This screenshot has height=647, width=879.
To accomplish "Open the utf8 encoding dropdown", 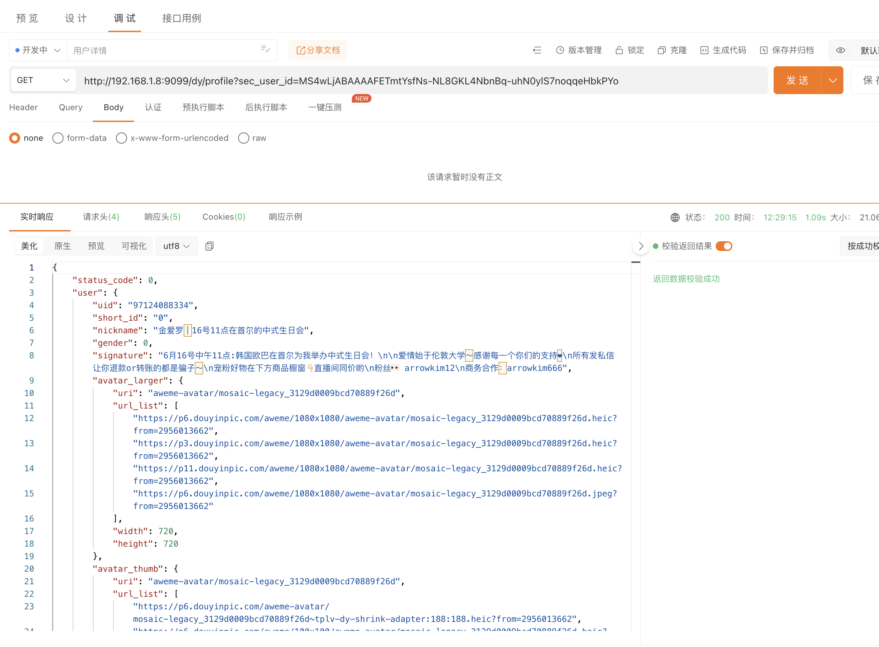I will pyautogui.click(x=177, y=246).
